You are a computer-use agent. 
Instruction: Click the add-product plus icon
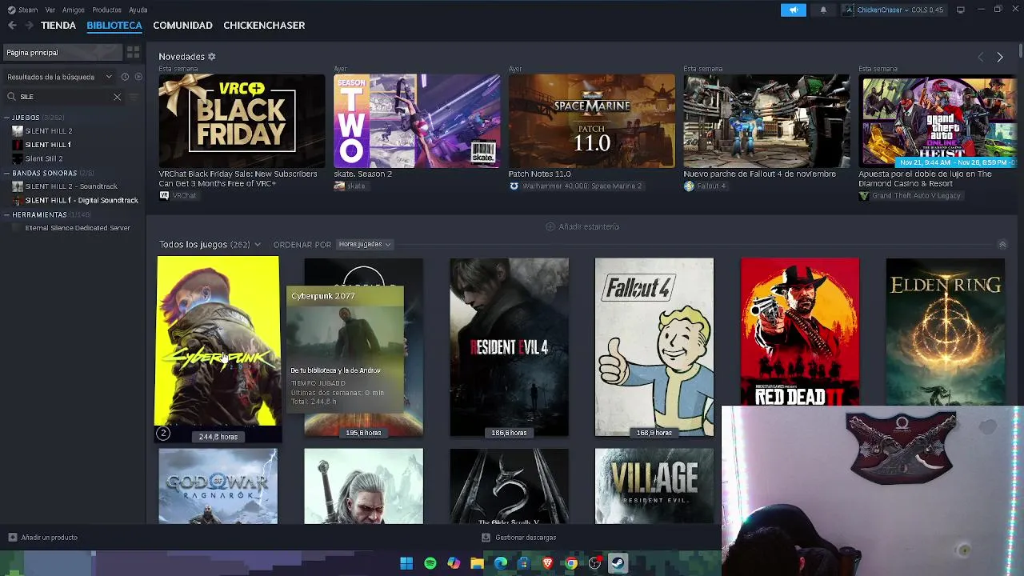tap(12, 538)
